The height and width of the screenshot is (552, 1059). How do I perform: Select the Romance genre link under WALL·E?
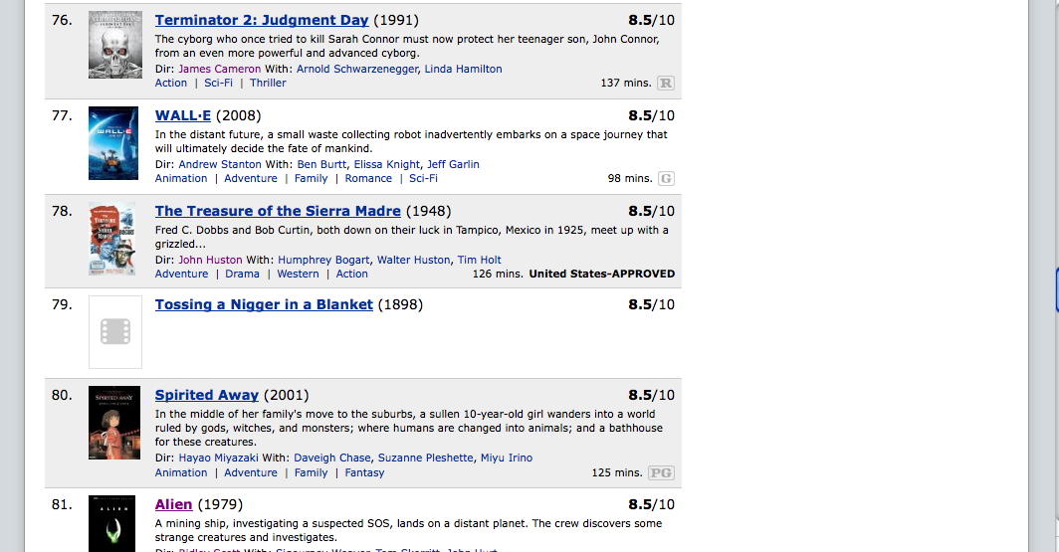click(368, 179)
